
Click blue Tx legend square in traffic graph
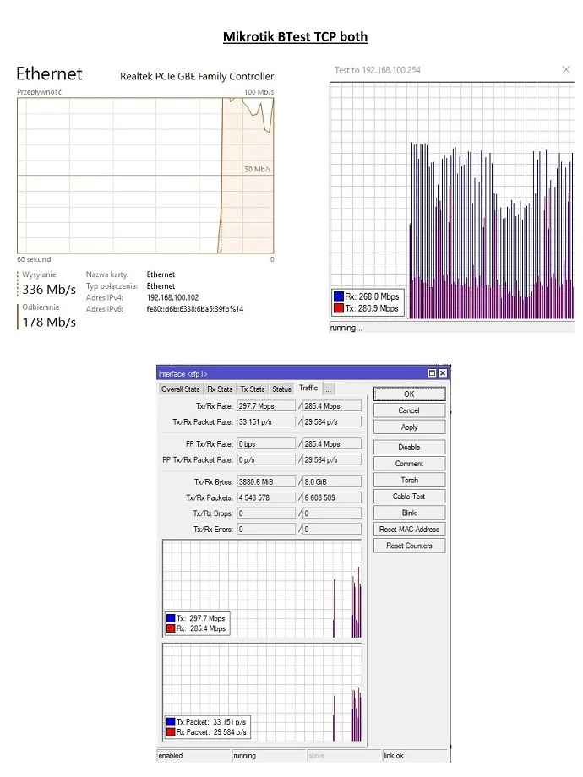point(171,618)
